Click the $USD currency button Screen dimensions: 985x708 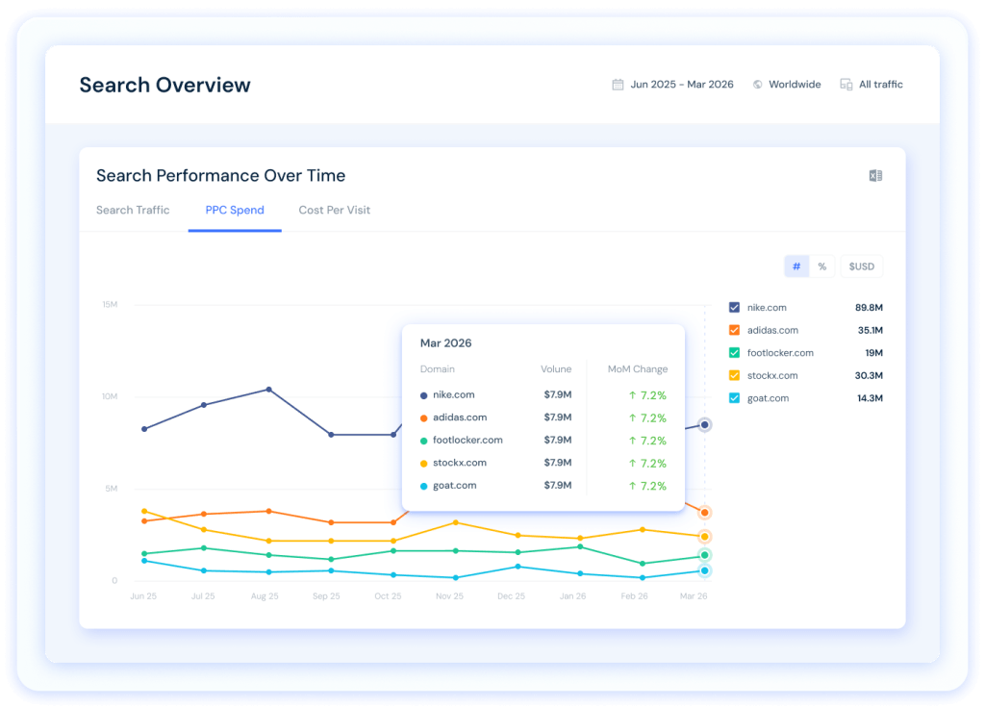coord(861,266)
